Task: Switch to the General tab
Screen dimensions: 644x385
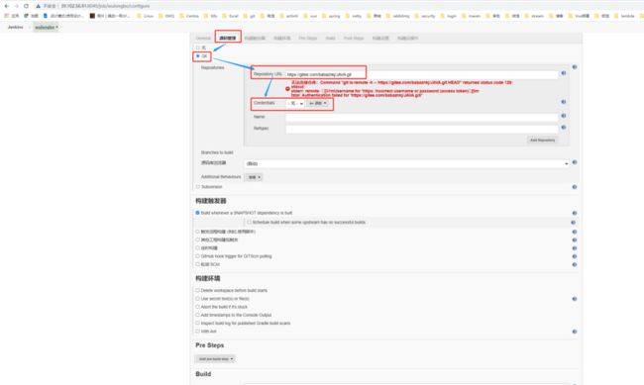Action: pos(203,39)
